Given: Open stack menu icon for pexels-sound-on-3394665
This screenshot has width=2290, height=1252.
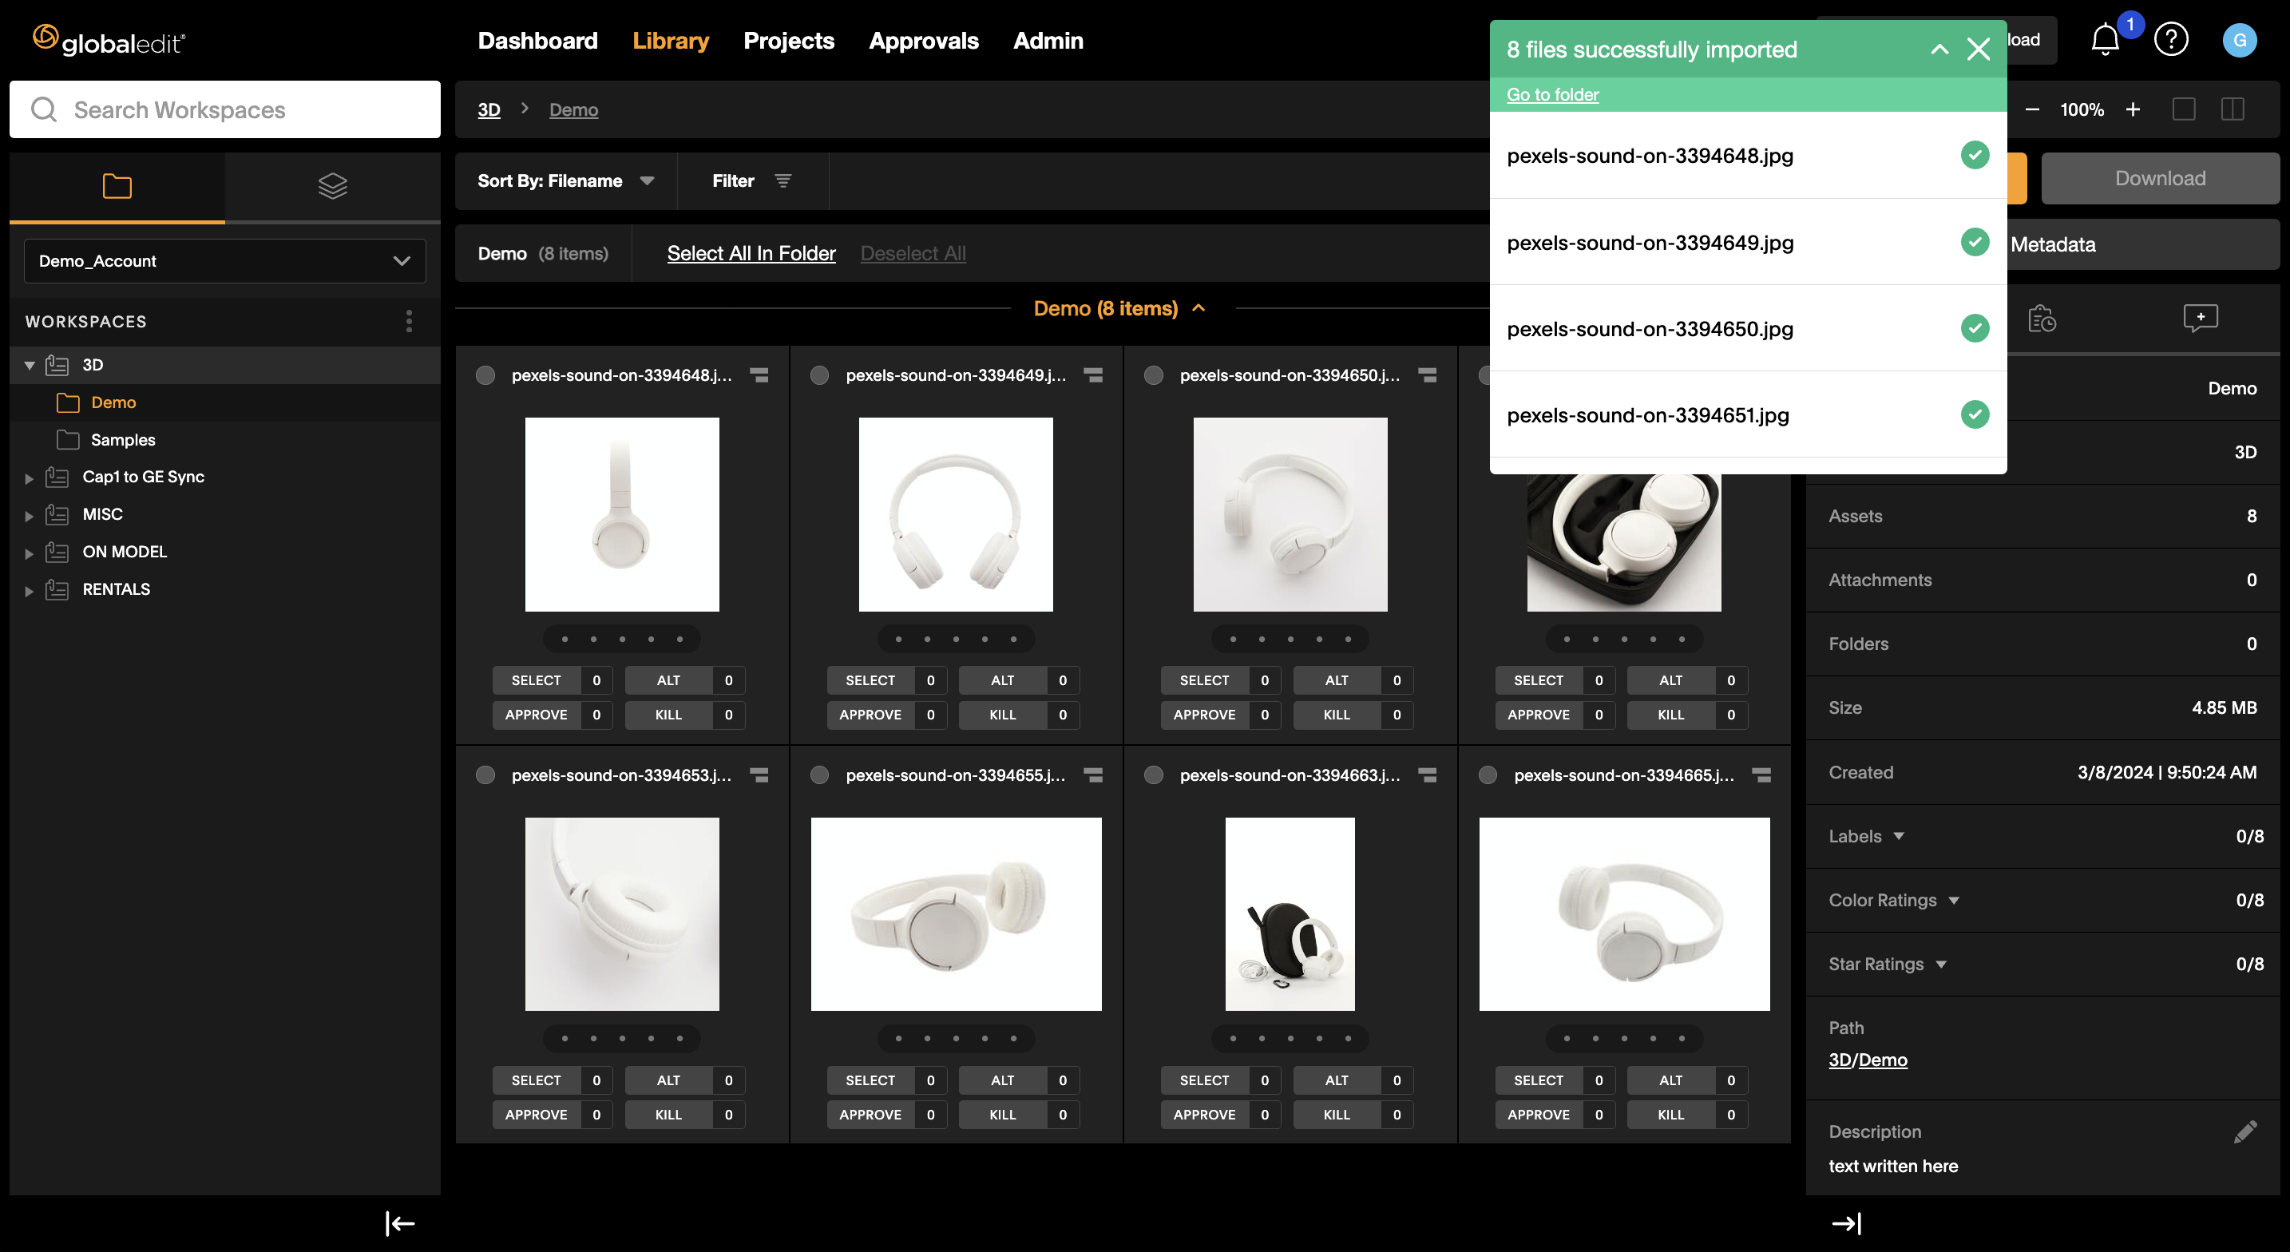Looking at the screenshot, I should pos(1762,775).
